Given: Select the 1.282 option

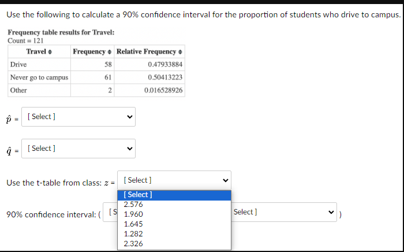Looking at the screenshot, I should (133, 234).
